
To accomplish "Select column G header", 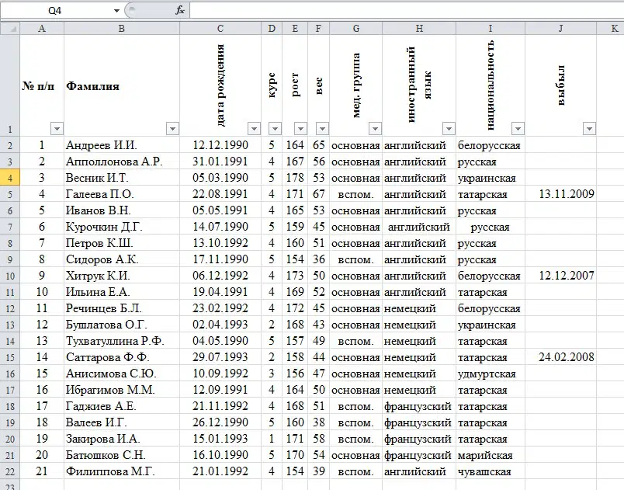I will pyautogui.click(x=355, y=29).
